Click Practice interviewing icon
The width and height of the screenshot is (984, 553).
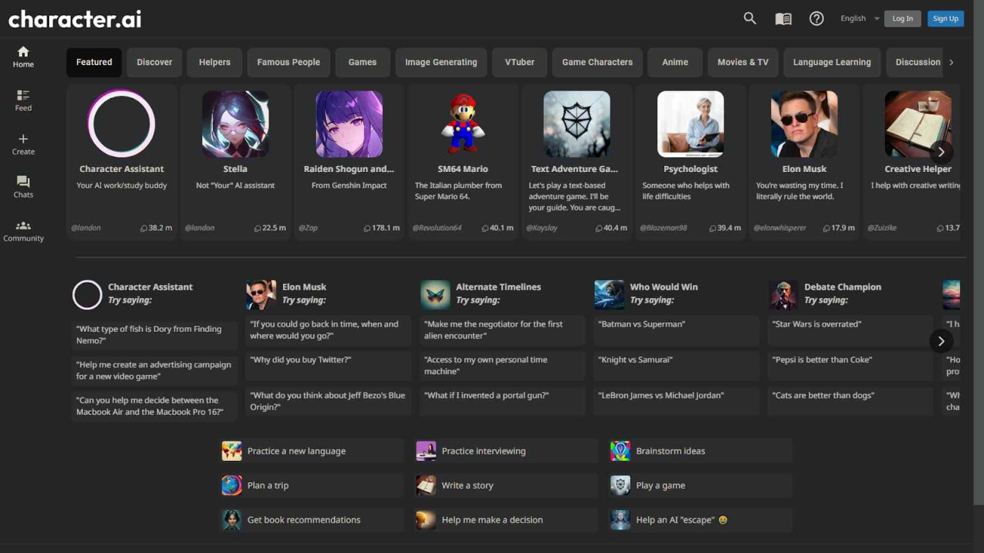click(x=426, y=451)
